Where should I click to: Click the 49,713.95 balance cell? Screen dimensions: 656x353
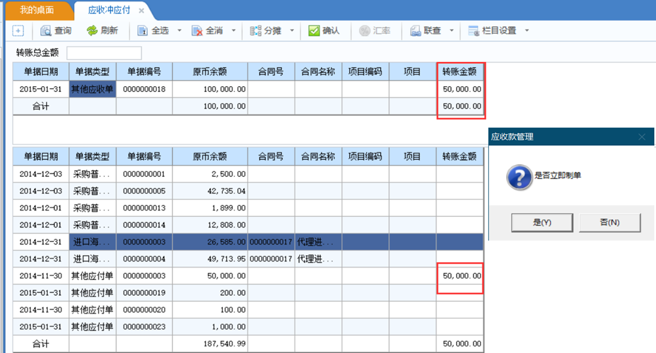[210, 259]
